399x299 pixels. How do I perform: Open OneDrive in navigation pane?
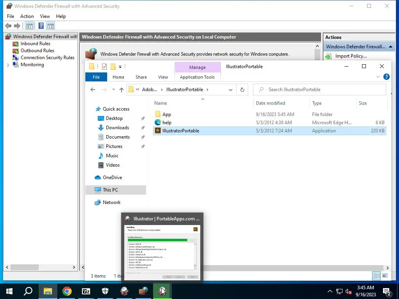point(112,178)
